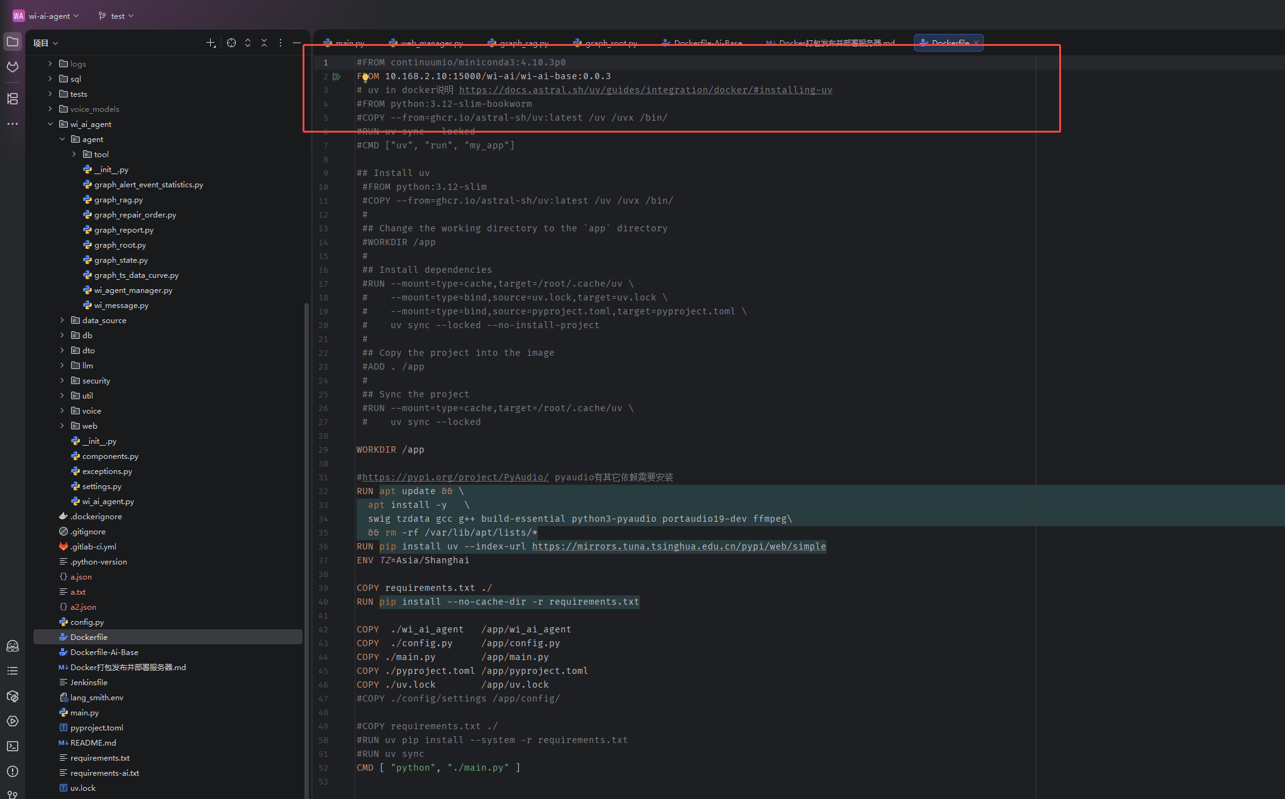Open the Python Packages tool window
Viewport: 1285px width, 799px height.
pyautogui.click(x=13, y=696)
